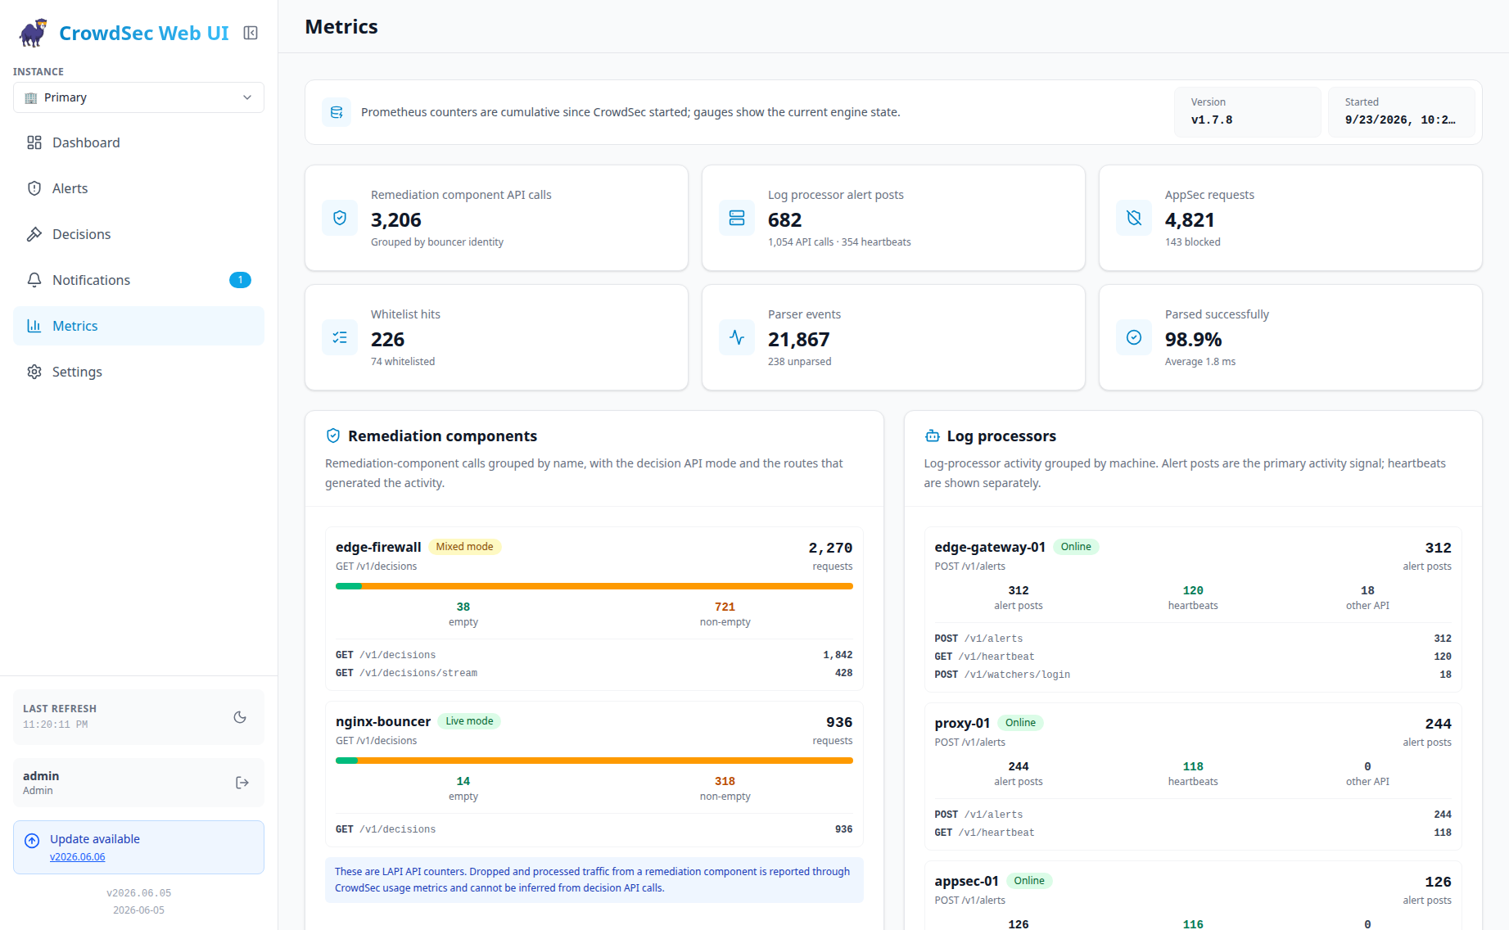Click the Update available arrow icon

32,841
